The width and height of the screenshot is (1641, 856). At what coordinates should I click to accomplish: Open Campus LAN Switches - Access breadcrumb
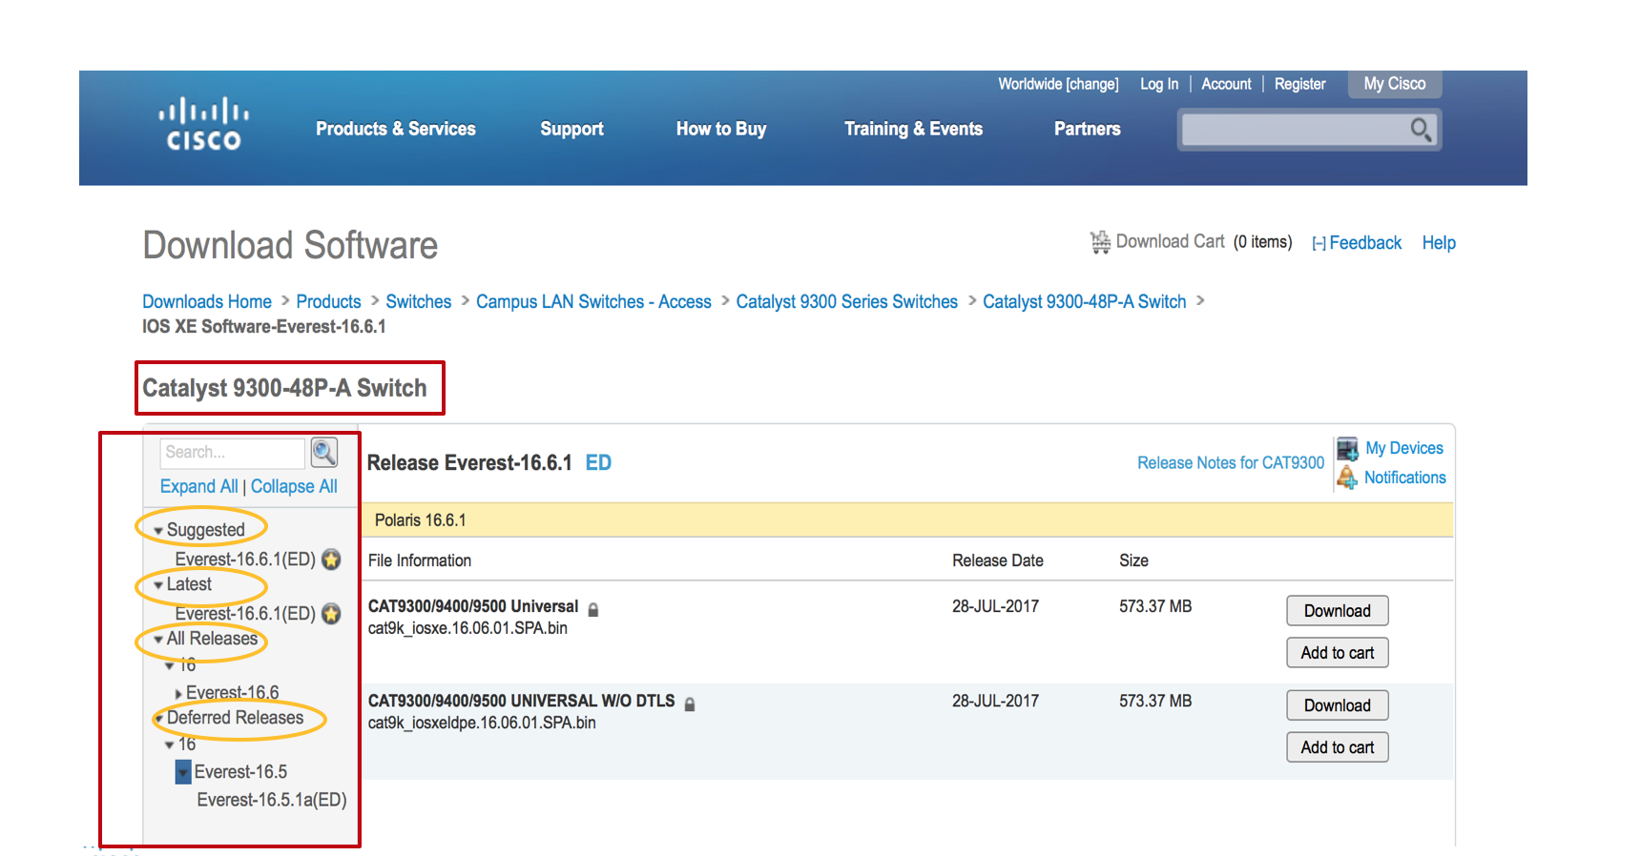coord(593,302)
